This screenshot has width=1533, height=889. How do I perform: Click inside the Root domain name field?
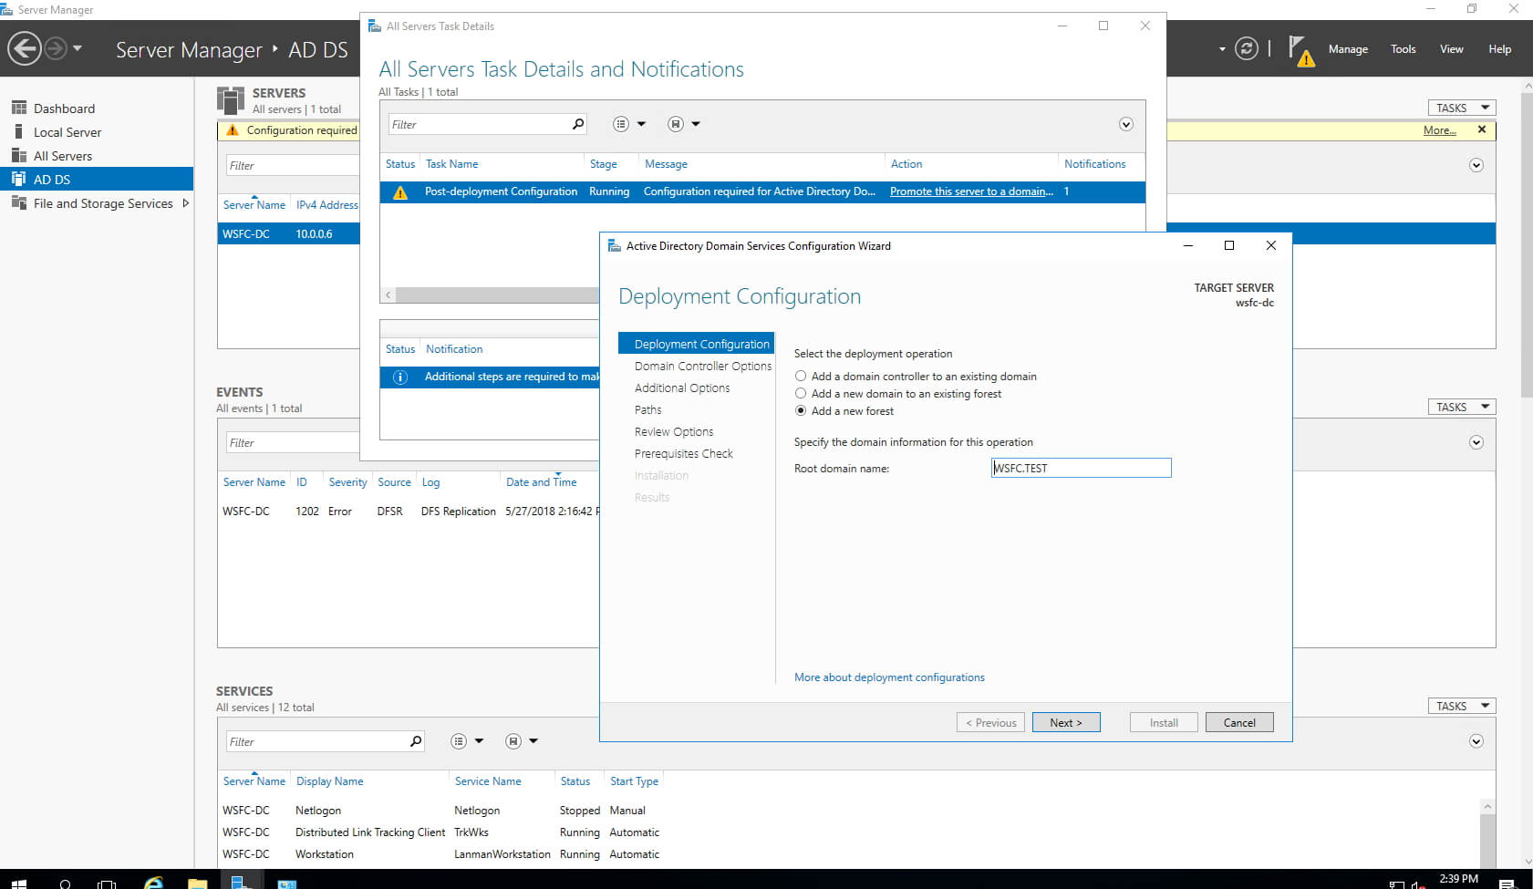[1081, 467]
